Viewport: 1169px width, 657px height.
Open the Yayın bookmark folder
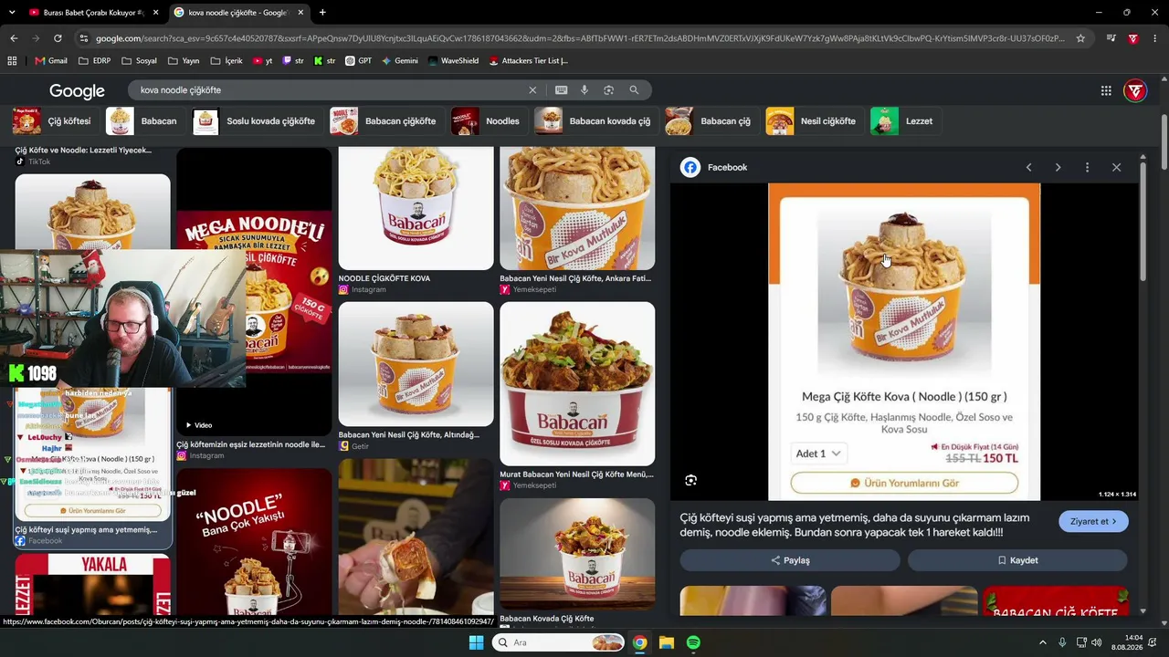pyautogui.click(x=183, y=61)
